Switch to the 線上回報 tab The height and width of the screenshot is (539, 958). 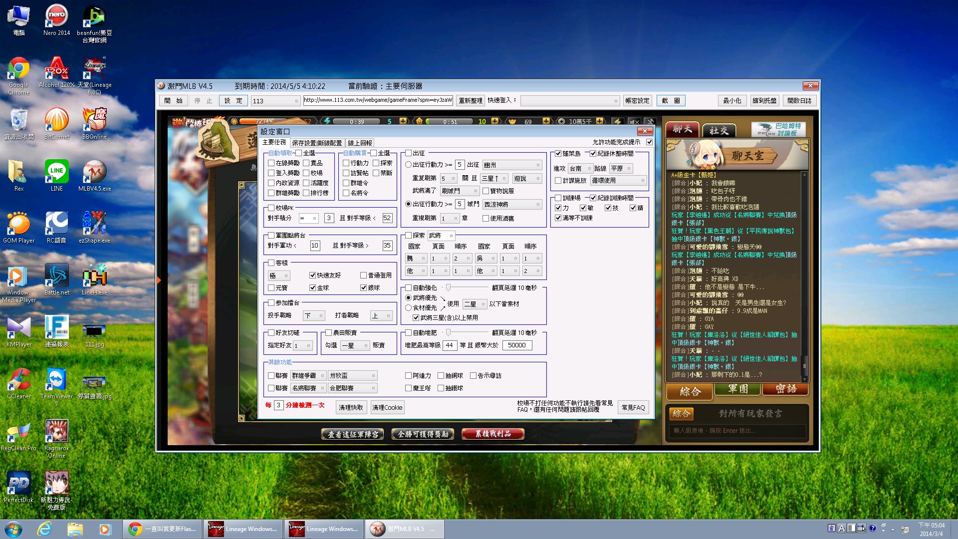tap(360, 143)
